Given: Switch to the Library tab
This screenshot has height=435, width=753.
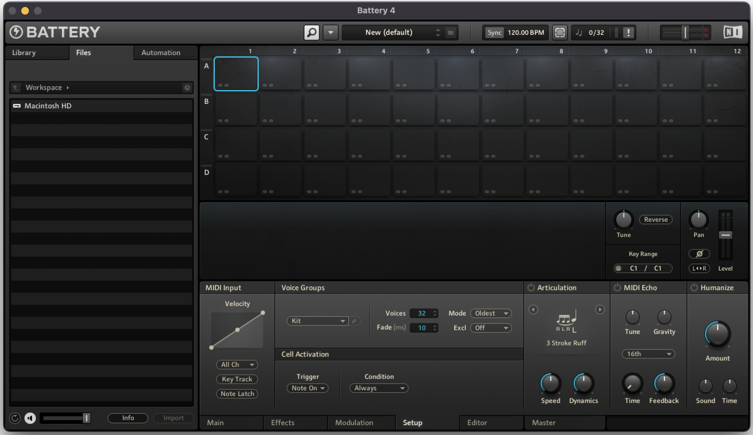Looking at the screenshot, I should point(24,53).
